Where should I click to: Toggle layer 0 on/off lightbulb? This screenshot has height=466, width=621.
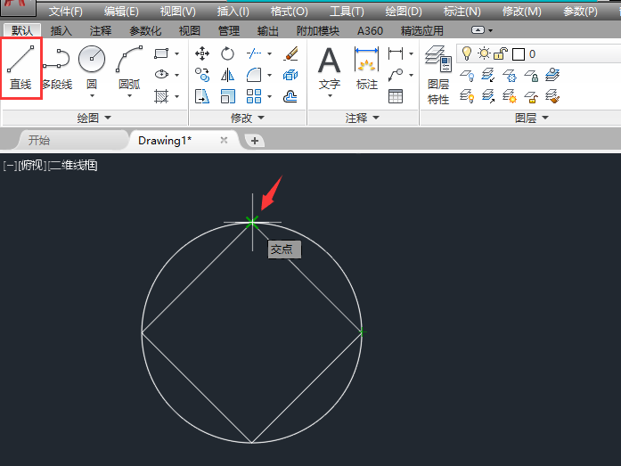pyautogui.click(x=466, y=53)
